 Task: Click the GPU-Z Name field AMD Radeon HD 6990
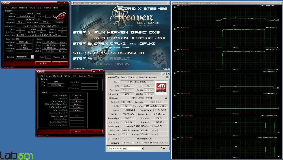[137, 82]
